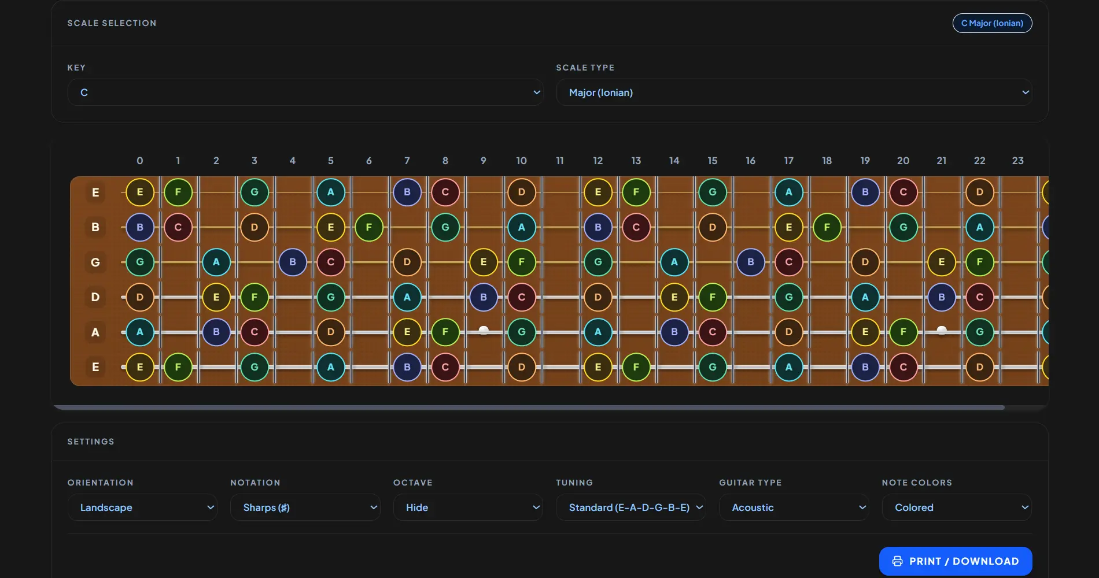Click the F note at fret 3 on the D string

click(255, 297)
